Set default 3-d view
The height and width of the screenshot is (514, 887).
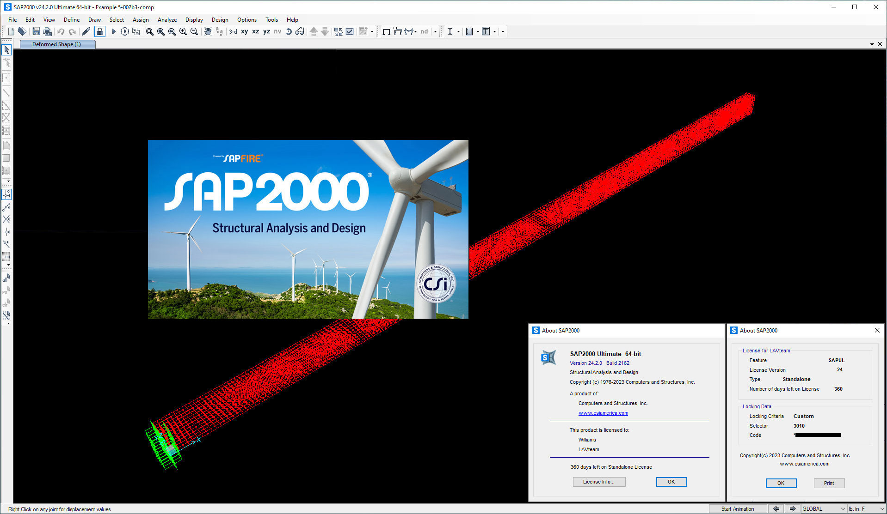tap(233, 31)
